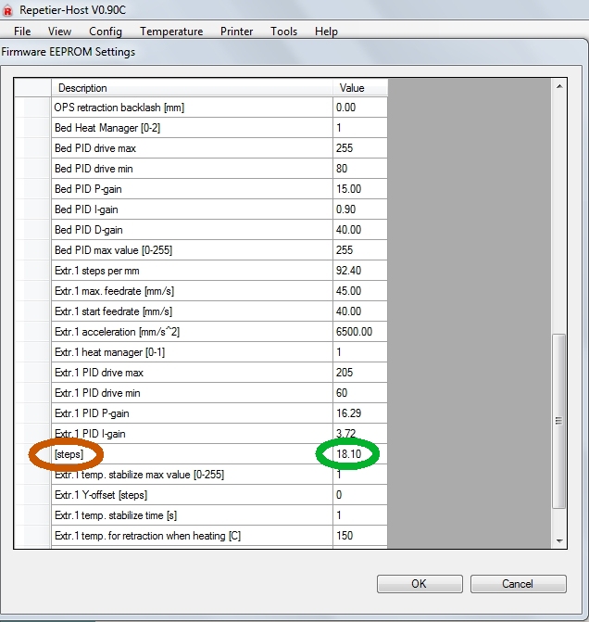Viewport: 589px width, 622px height.
Task: Click the Value column header
Action: pyautogui.click(x=359, y=88)
